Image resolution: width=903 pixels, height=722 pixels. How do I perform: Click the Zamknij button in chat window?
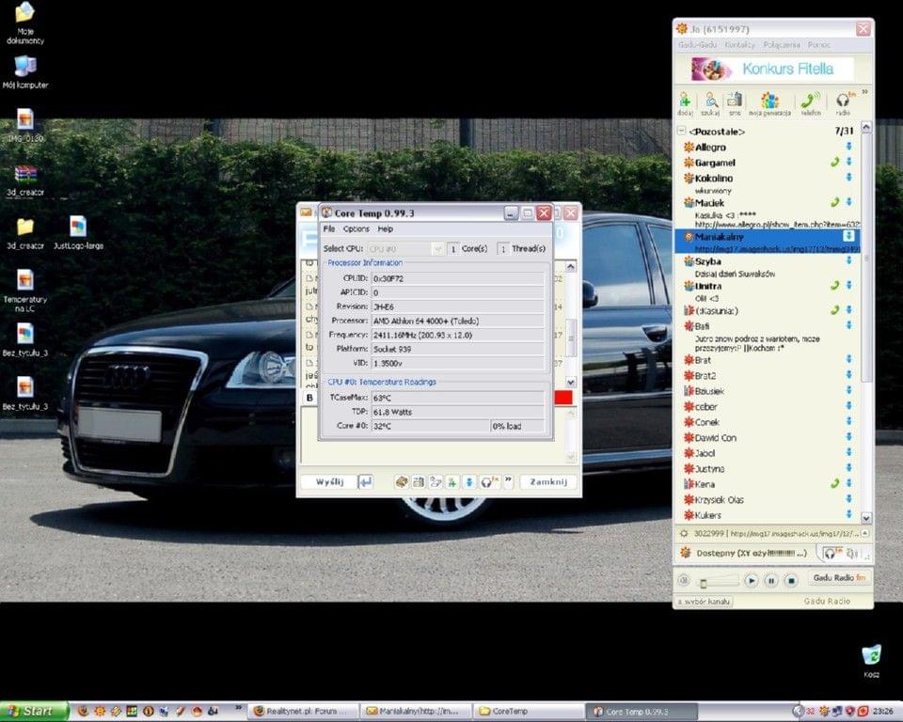pyautogui.click(x=548, y=481)
